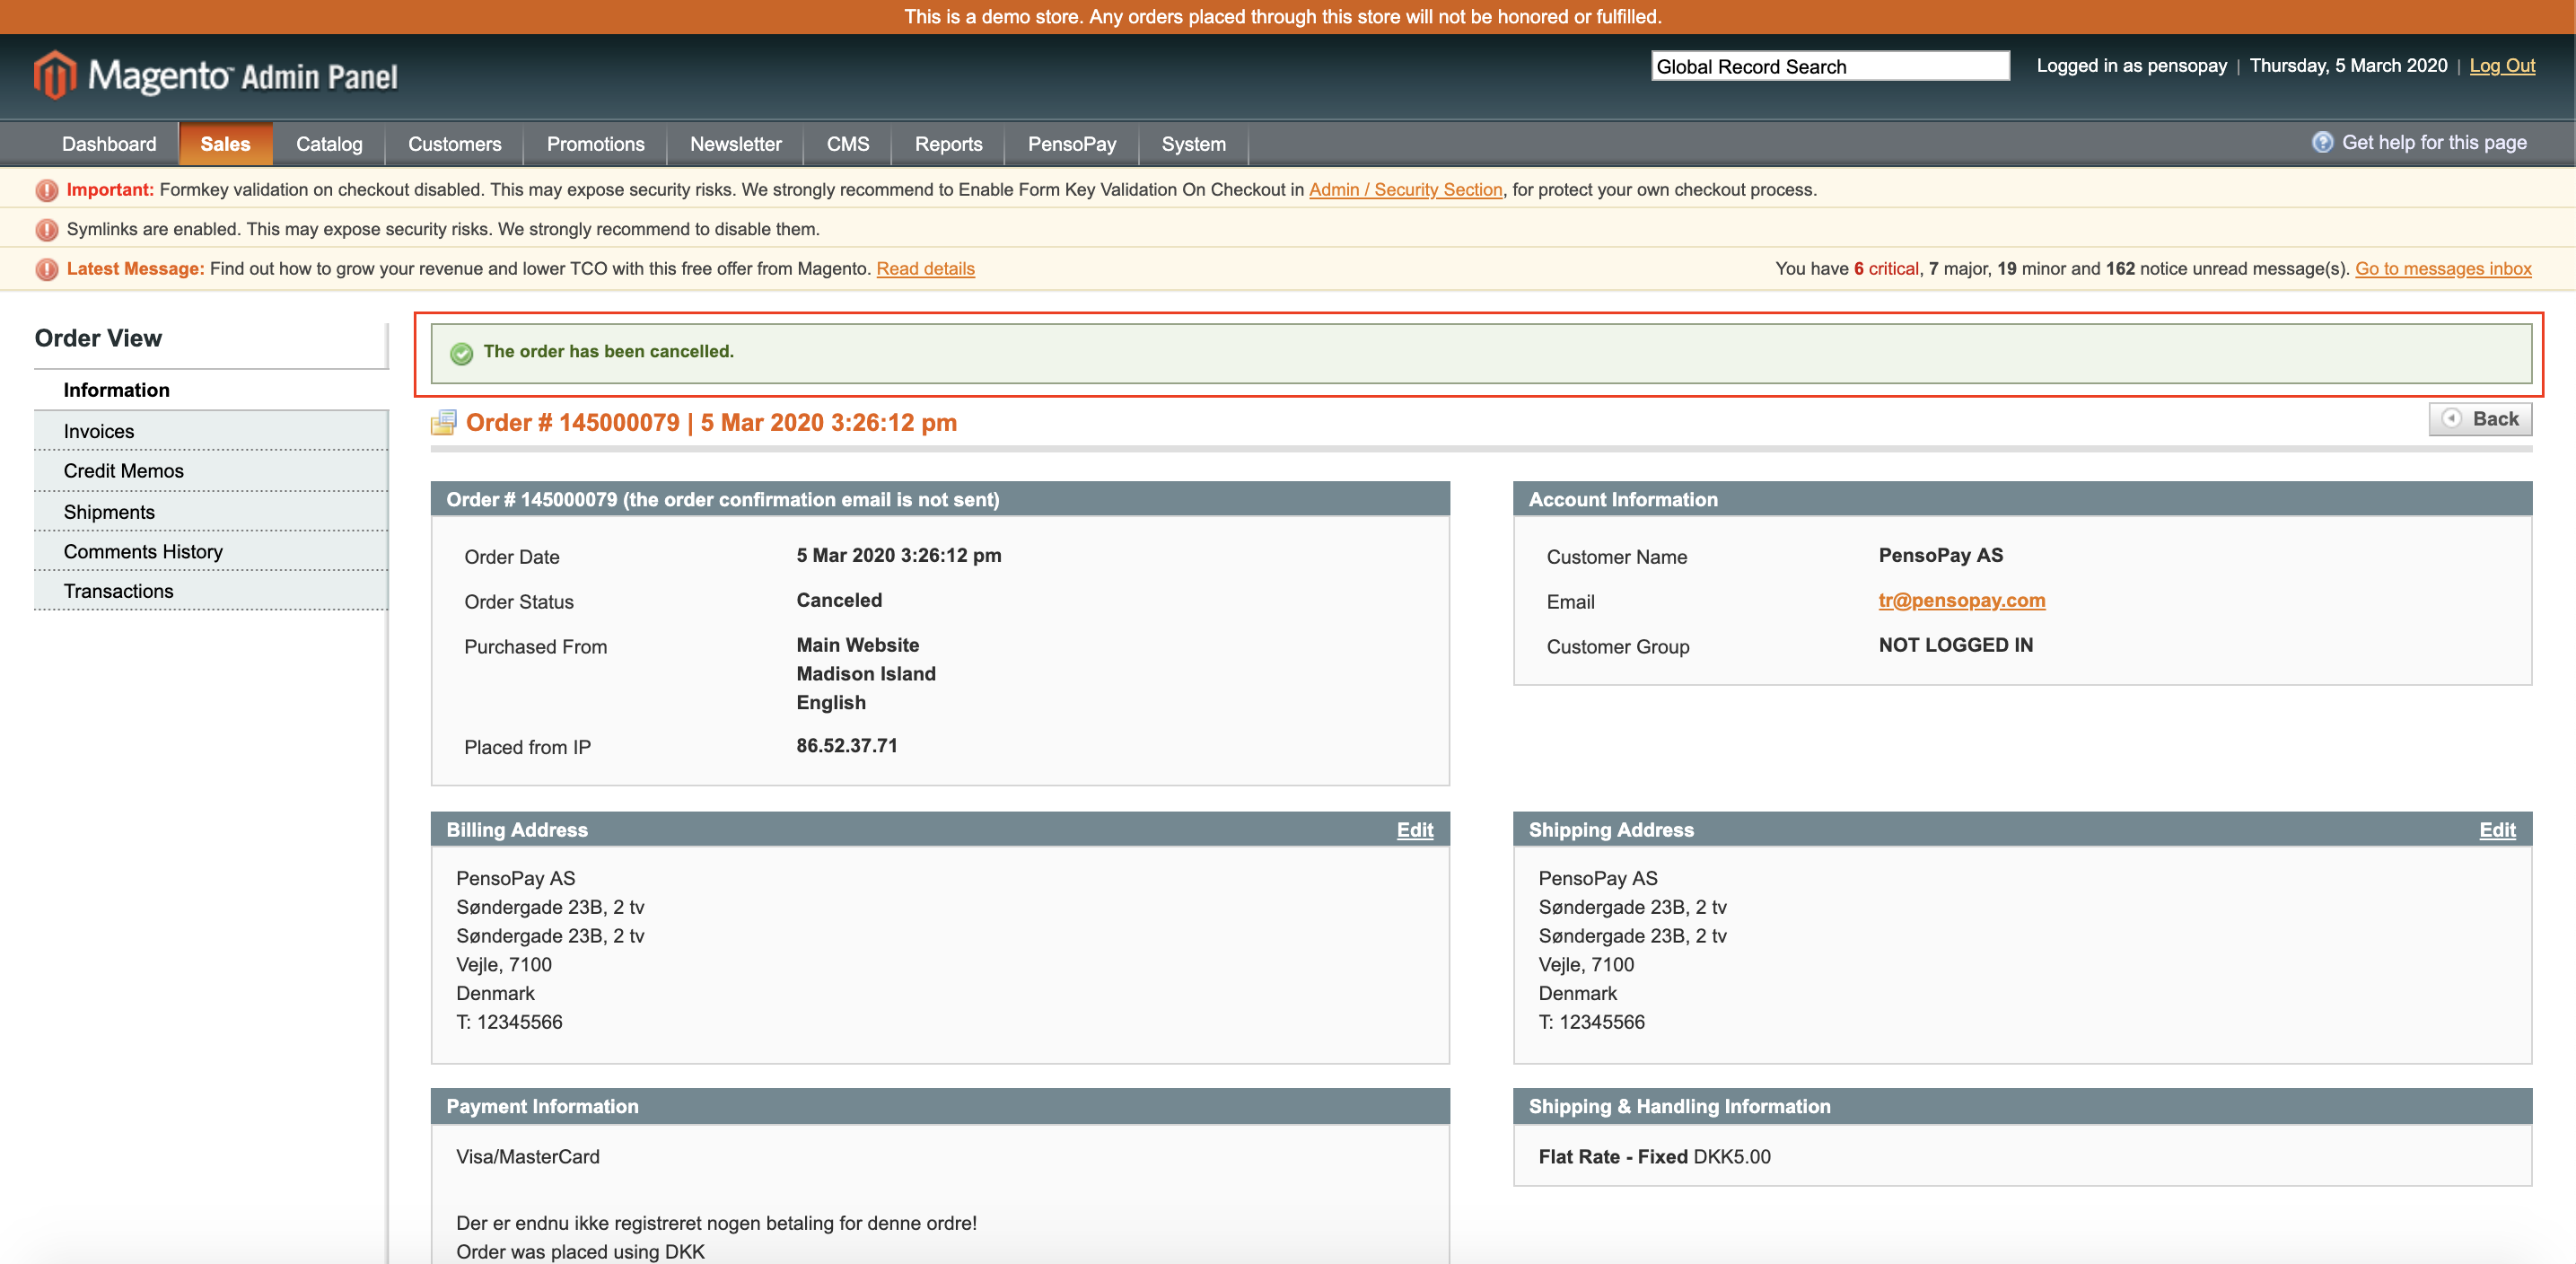Click the Order Date value 5 Mar 2020
Image resolution: width=2576 pixels, height=1264 pixels.
(898, 555)
